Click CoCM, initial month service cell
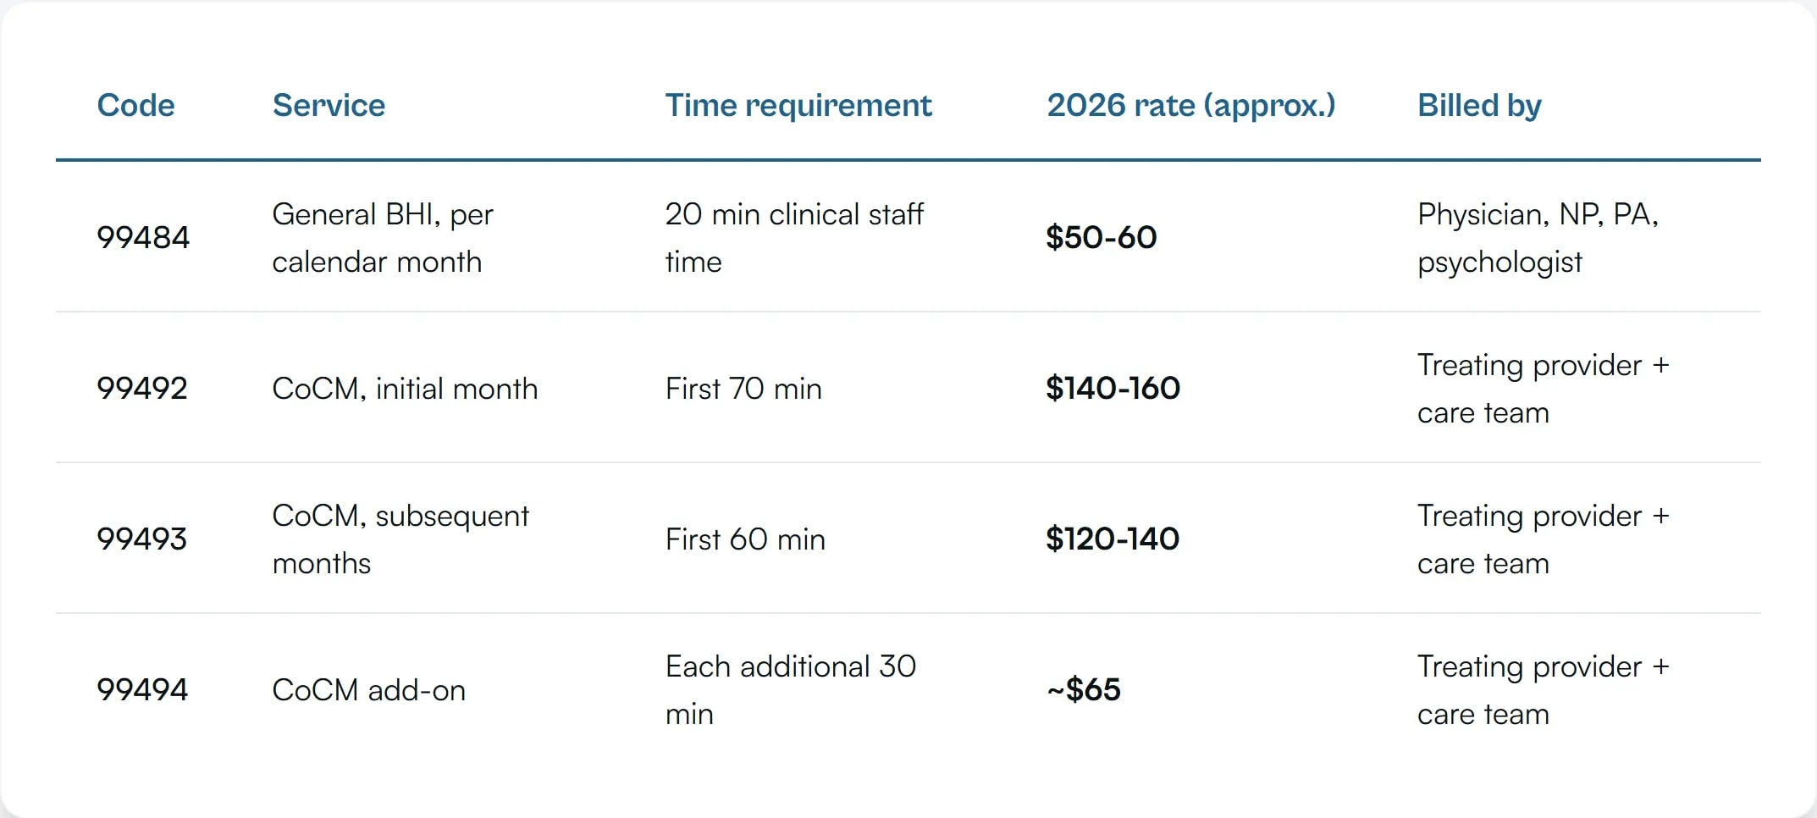 coord(405,389)
